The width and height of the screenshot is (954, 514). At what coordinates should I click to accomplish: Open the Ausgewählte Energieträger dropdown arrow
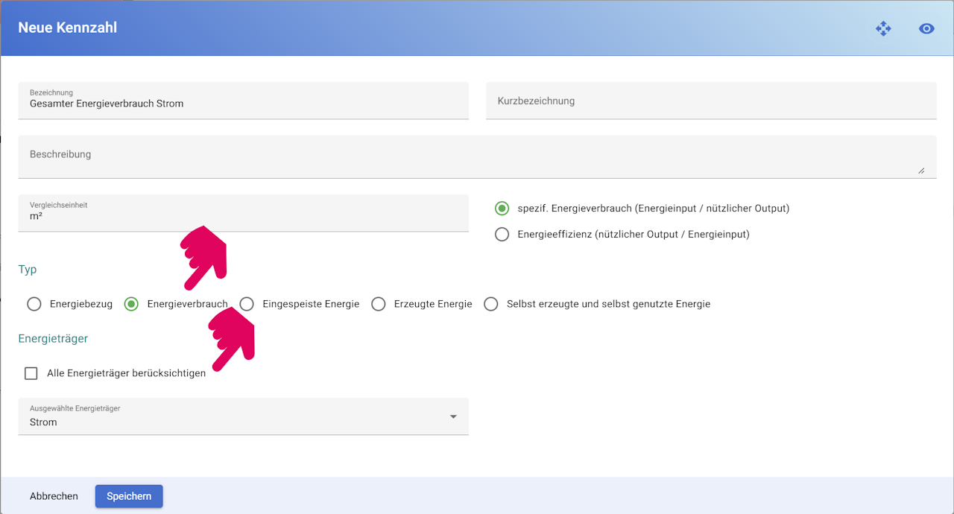[453, 416]
